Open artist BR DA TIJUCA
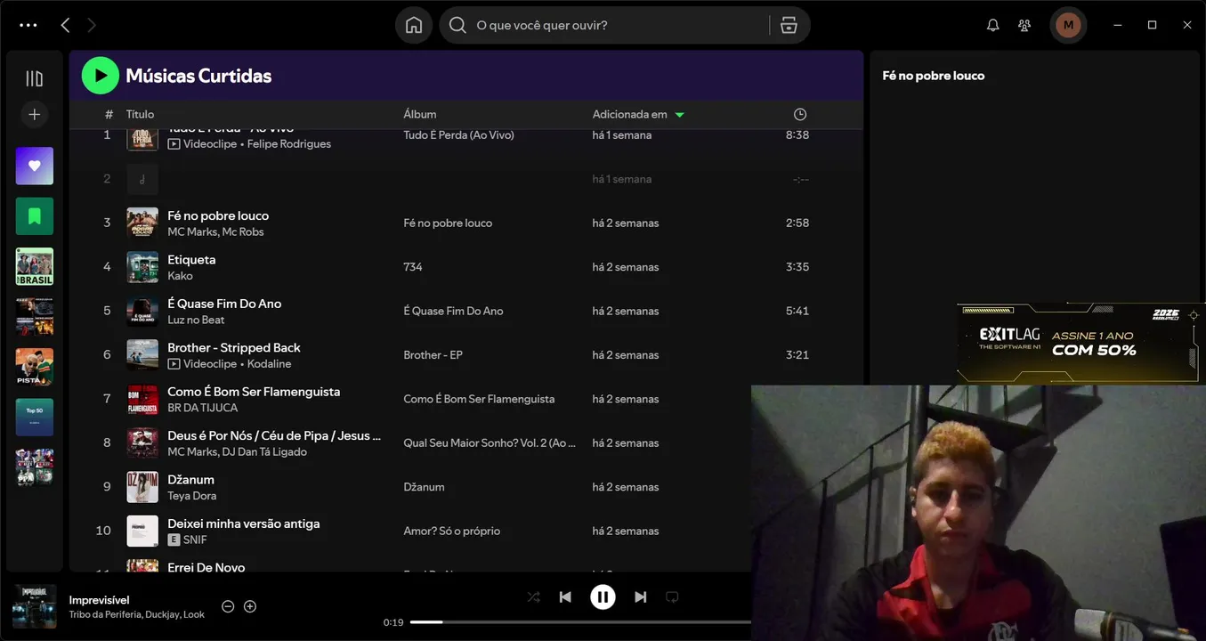The image size is (1206, 641). [203, 408]
